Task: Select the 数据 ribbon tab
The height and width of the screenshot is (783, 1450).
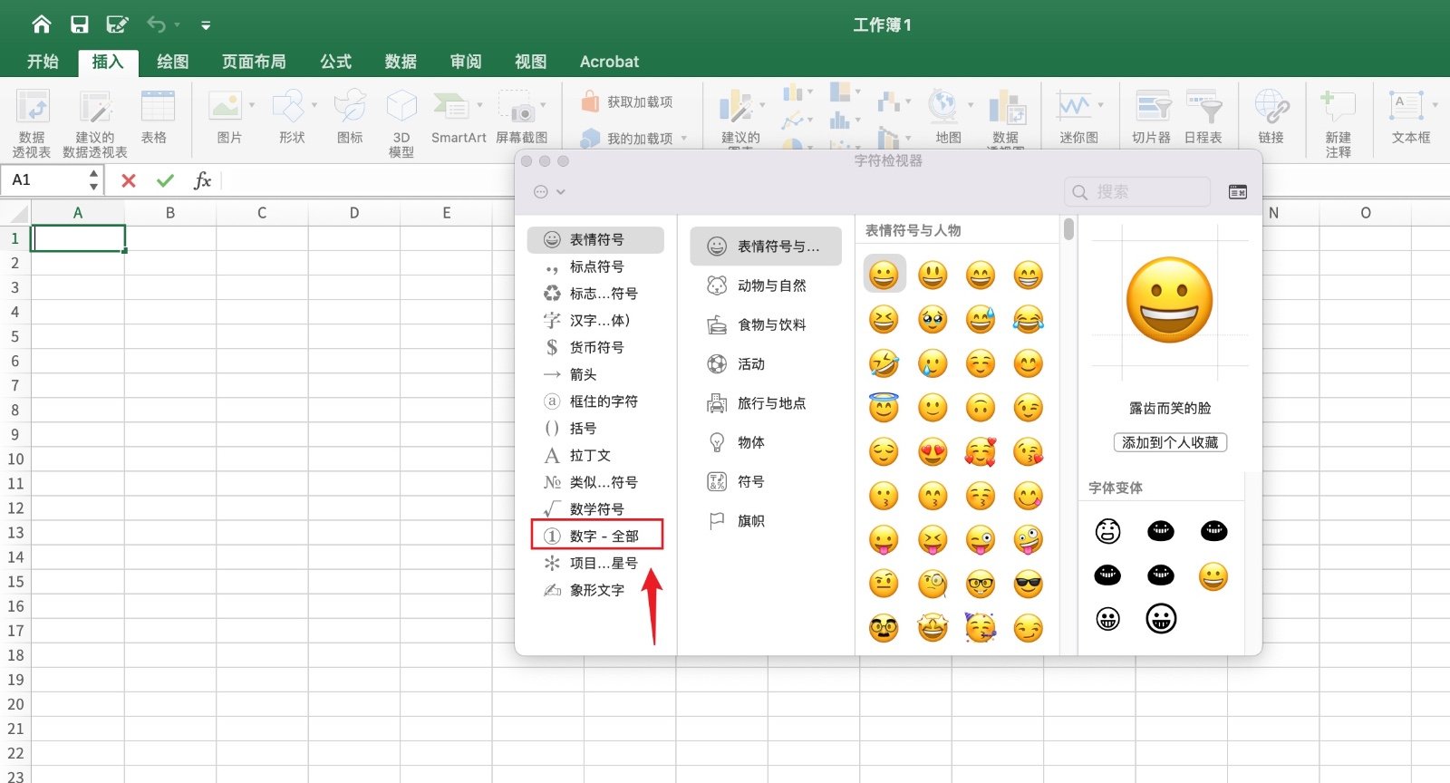Action: click(x=401, y=62)
